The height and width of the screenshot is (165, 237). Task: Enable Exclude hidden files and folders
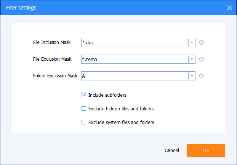(84, 109)
